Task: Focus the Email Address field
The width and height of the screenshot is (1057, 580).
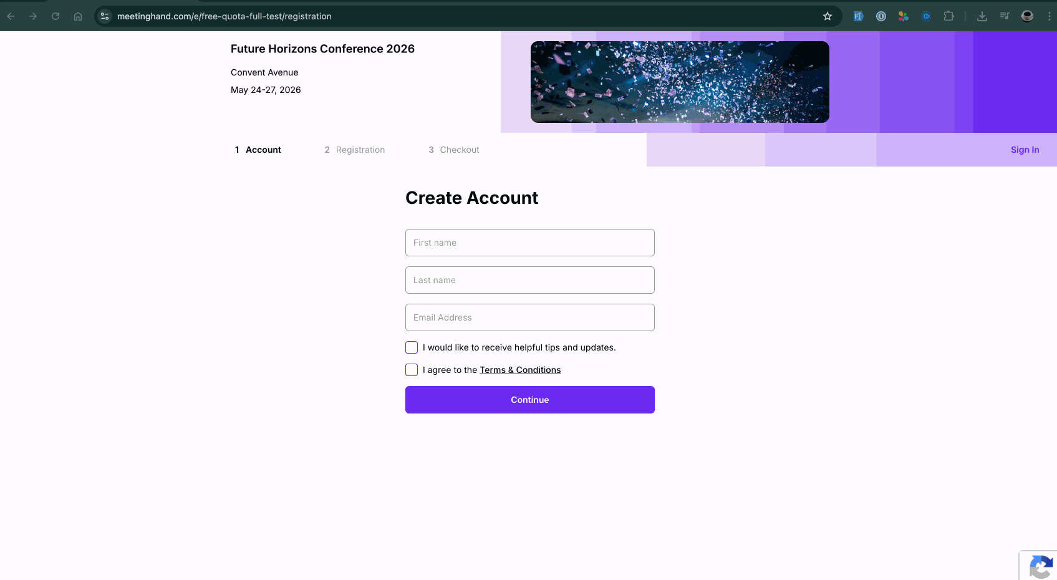Action: coord(530,317)
